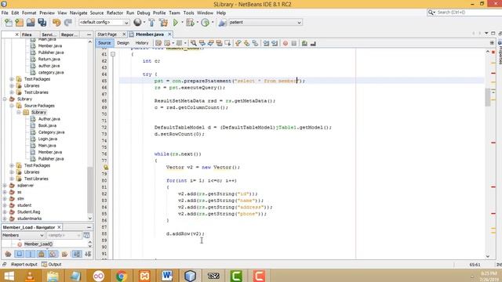Switch to History view

pos(142,43)
